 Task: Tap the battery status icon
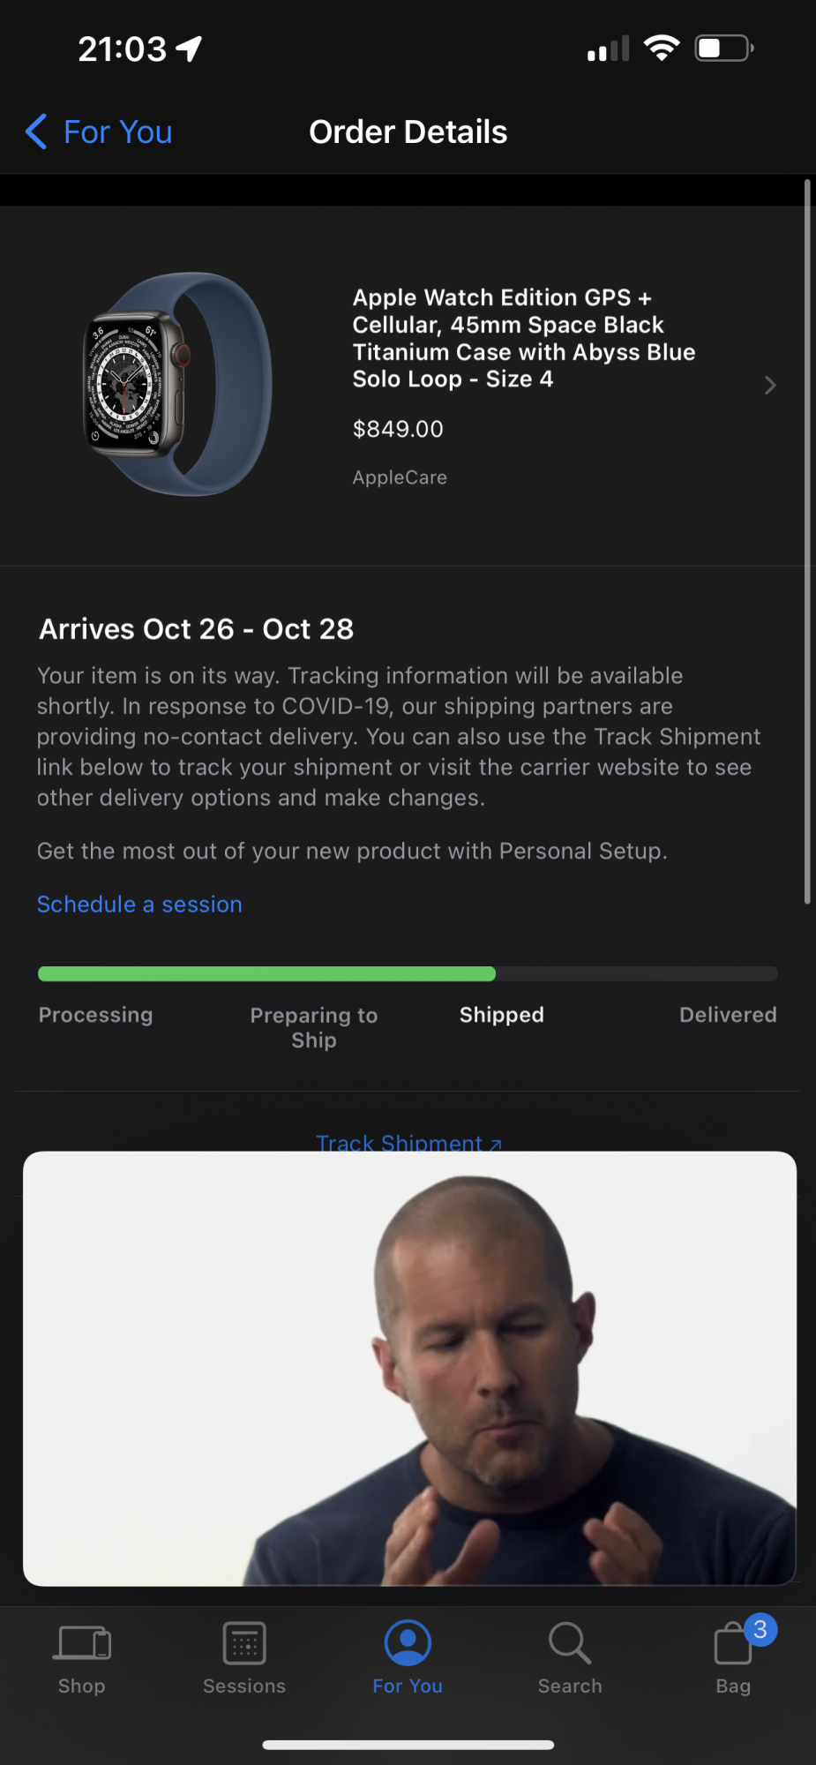[724, 48]
